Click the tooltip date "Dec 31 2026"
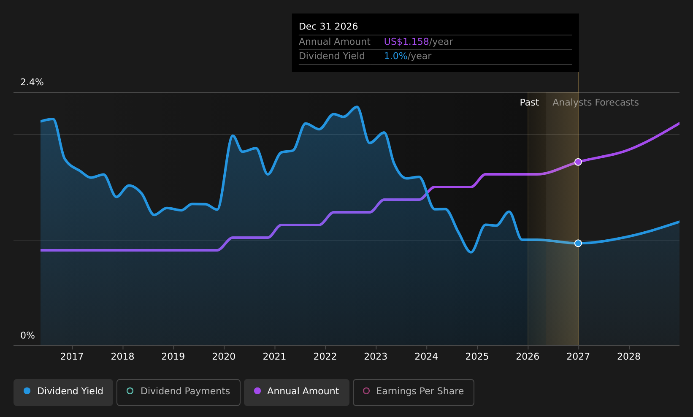This screenshot has width=693, height=417. pyautogui.click(x=328, y=27)
